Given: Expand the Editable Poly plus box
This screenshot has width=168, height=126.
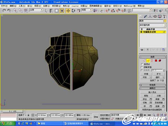Looking at the screenshot, I should pyautogui.click(x=141, y=32).
